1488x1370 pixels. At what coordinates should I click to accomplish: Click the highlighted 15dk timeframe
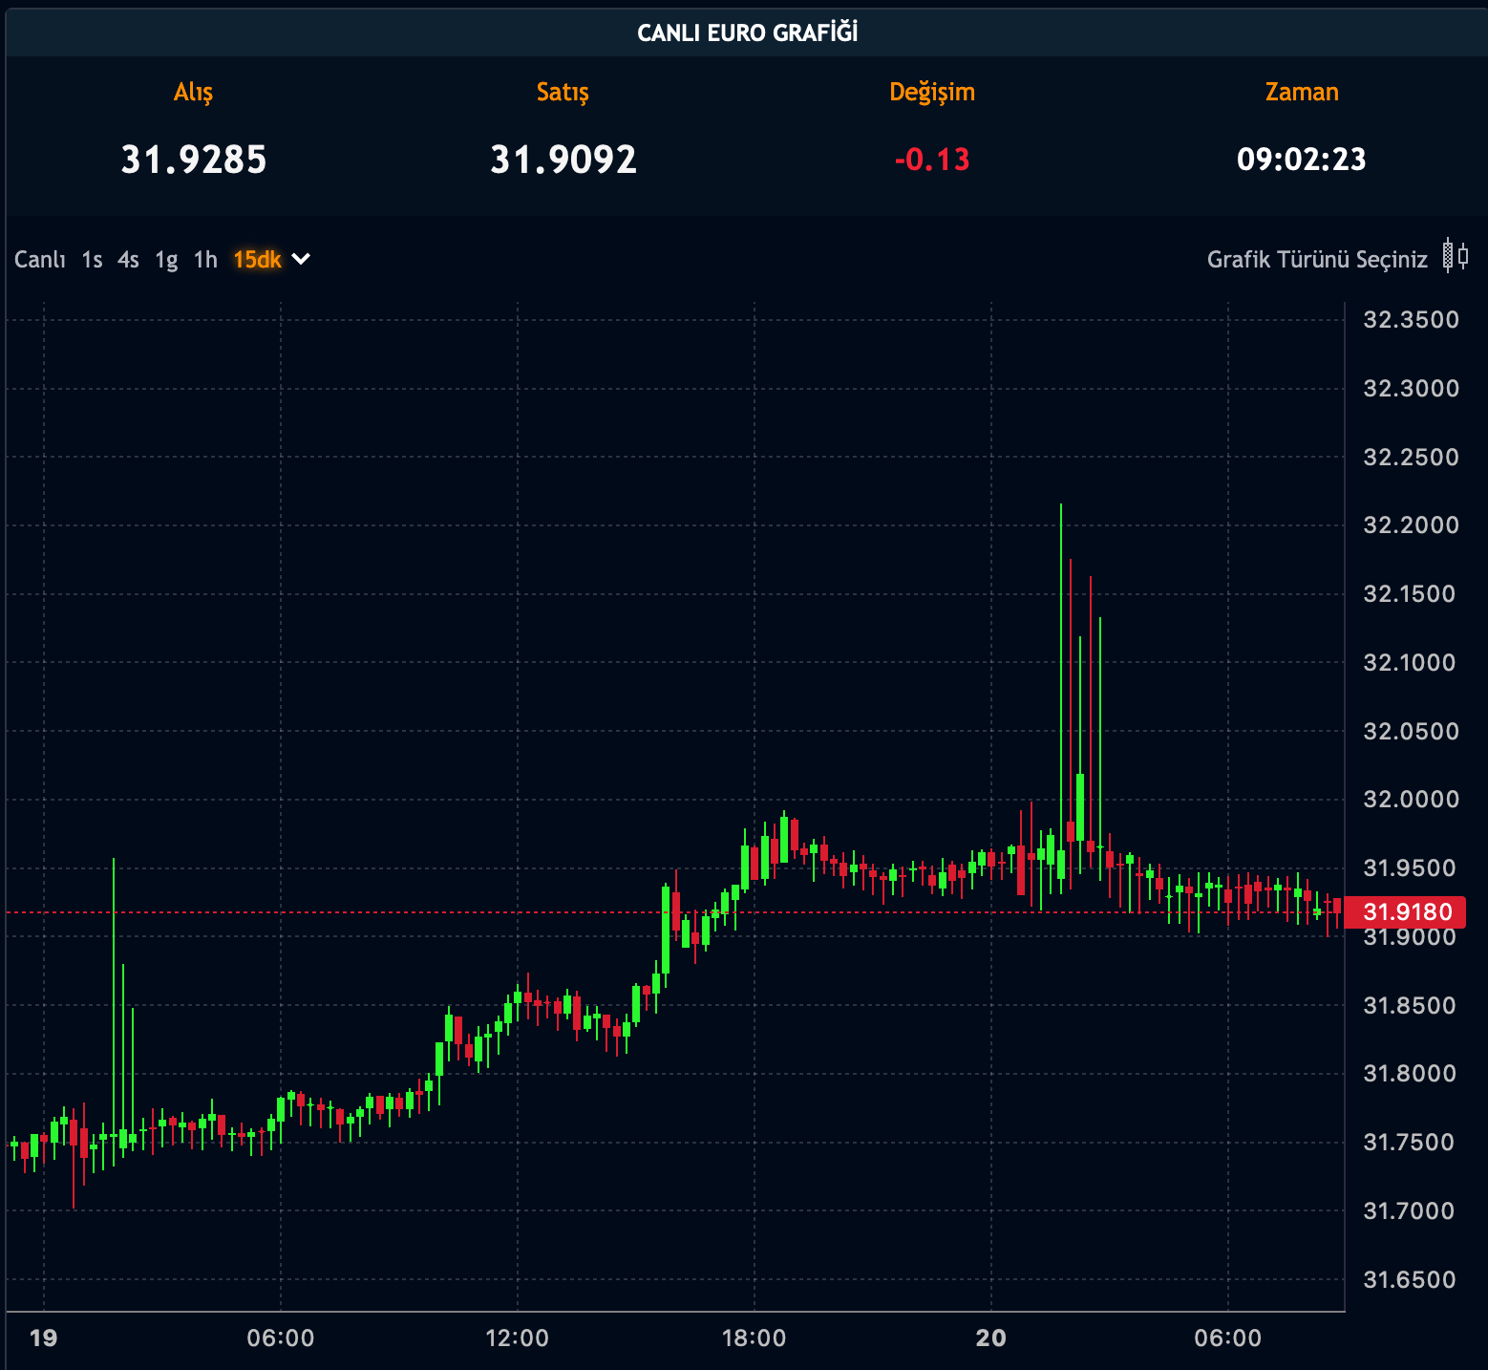(257, 260)
